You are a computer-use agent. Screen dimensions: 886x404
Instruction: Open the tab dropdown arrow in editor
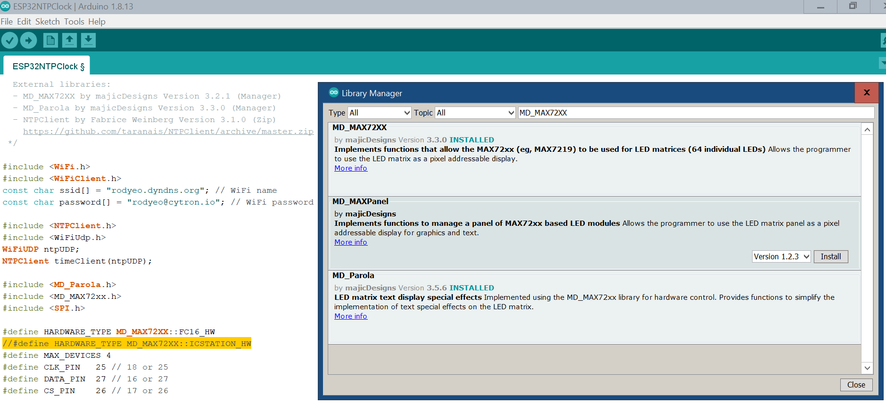(882, 63)
